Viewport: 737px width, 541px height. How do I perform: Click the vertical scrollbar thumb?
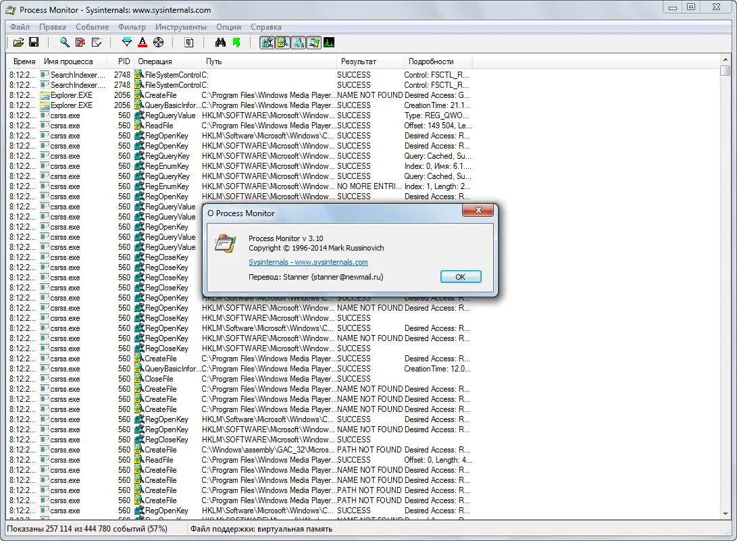(x=726, y=70)
